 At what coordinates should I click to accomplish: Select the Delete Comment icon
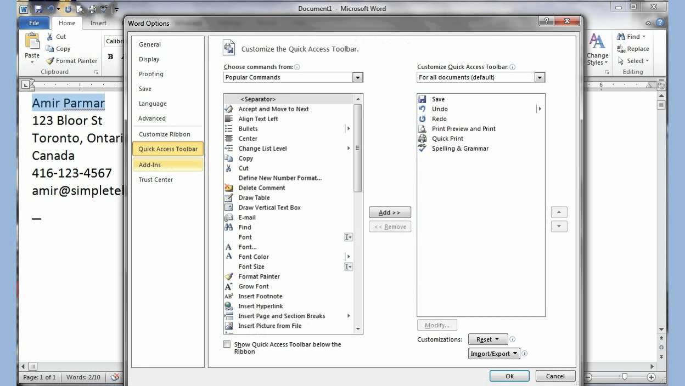pos(229,188)
